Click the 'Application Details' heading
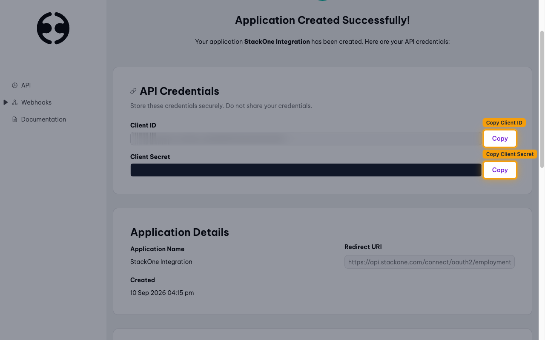 pyautogui.click(x=180, y=232)
